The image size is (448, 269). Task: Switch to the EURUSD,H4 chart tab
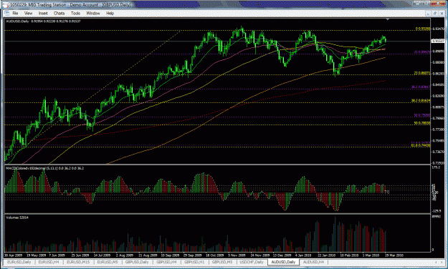click(x=49, y=262)
